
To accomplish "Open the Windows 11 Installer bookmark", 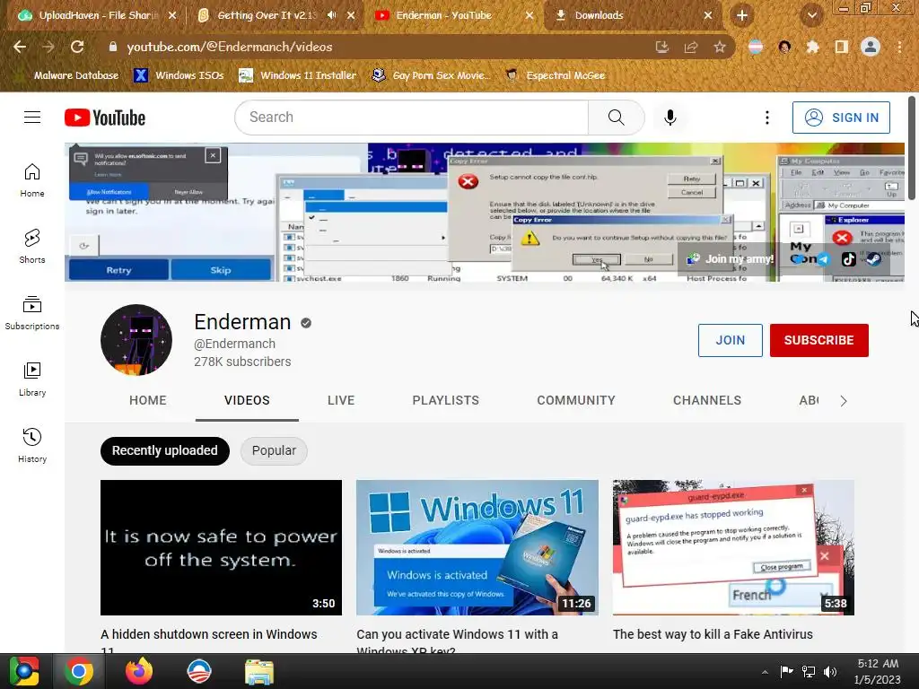I will (298, 75).
